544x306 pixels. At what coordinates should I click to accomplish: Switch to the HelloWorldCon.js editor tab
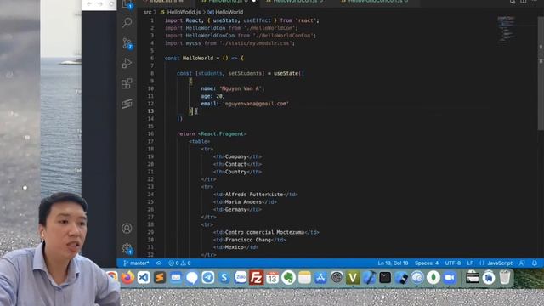coord(295,2)
